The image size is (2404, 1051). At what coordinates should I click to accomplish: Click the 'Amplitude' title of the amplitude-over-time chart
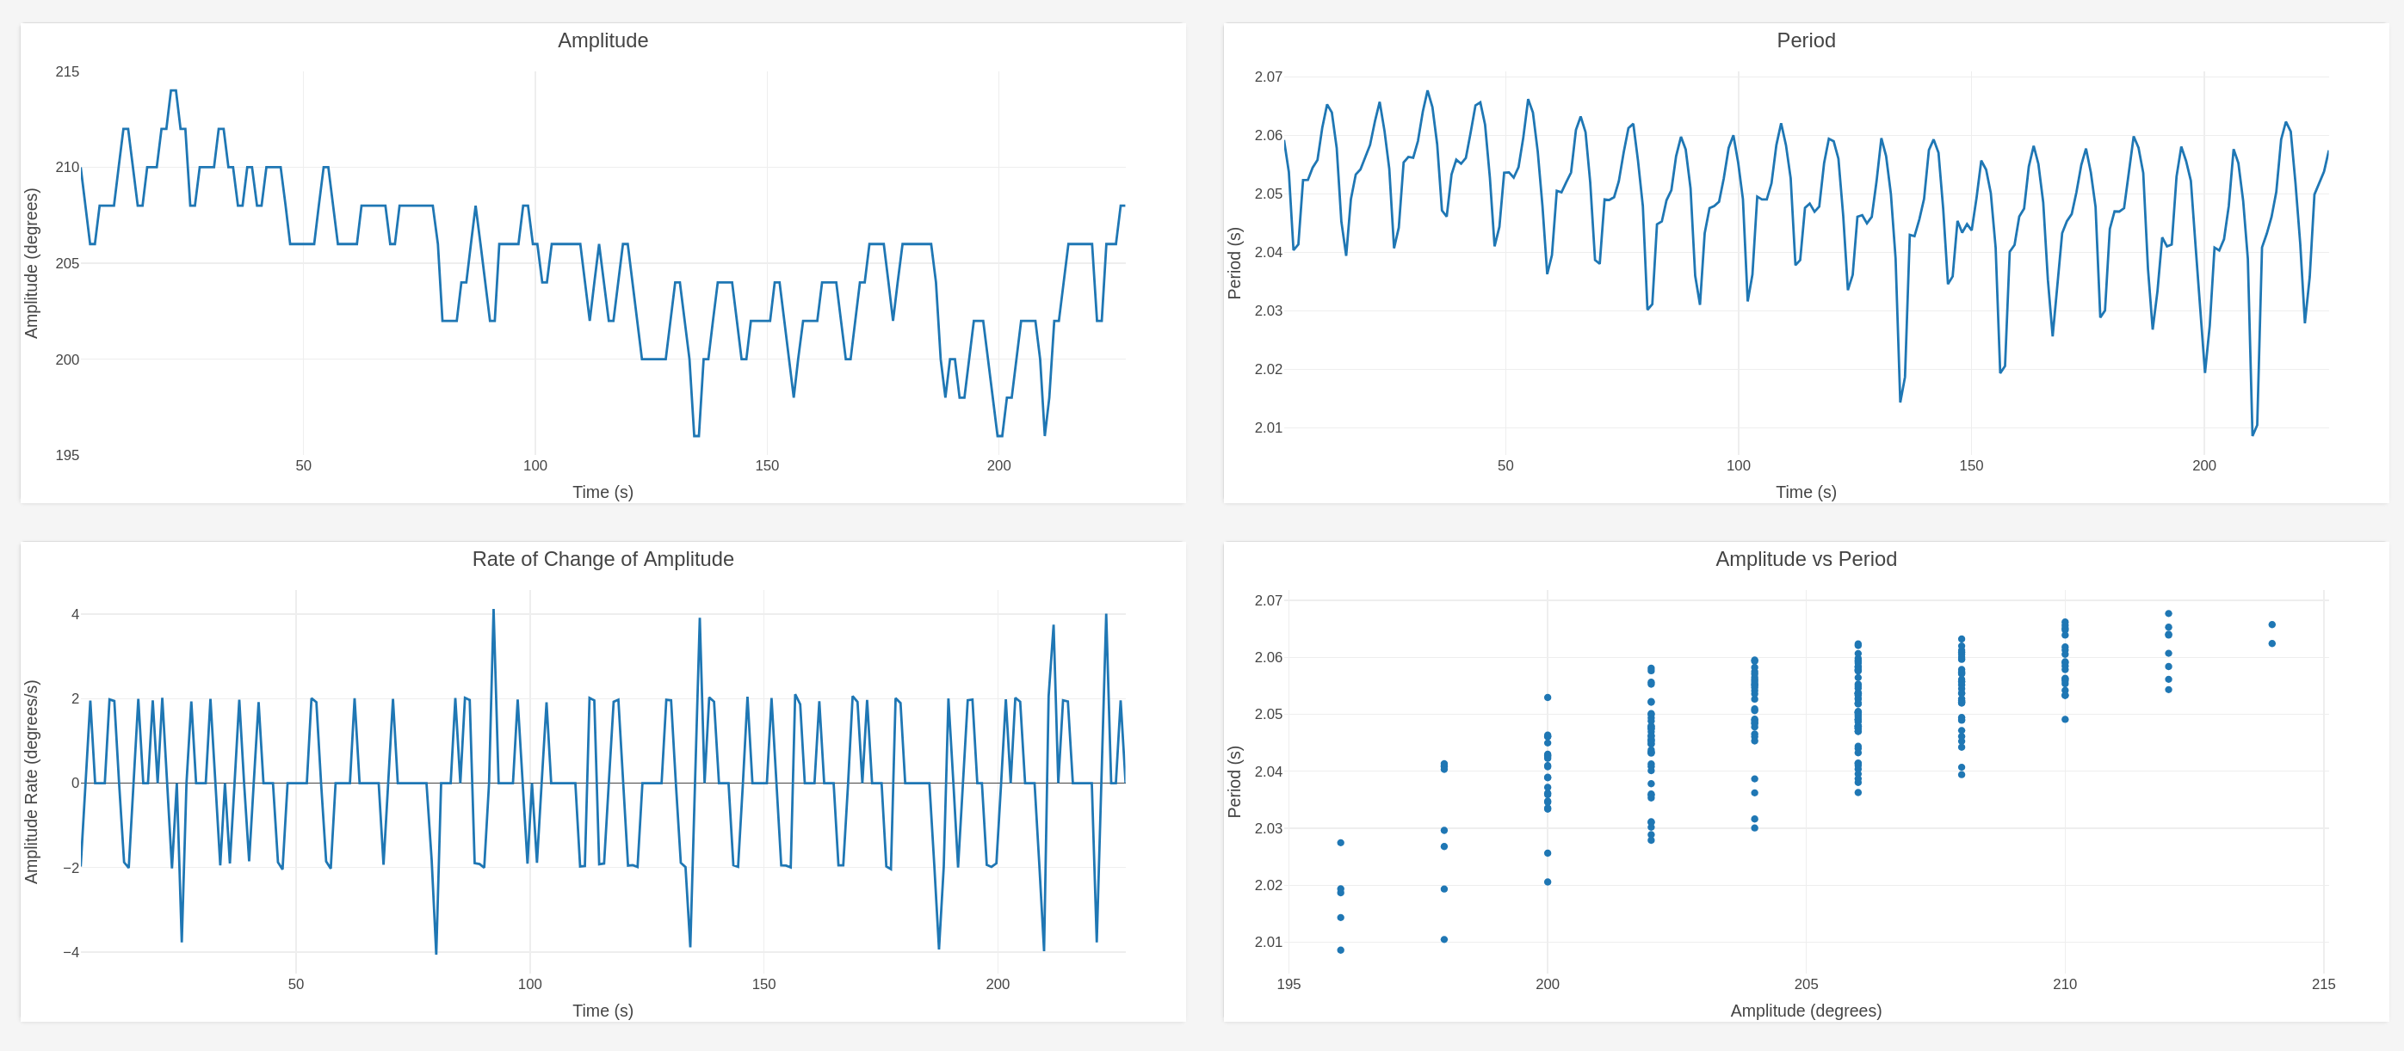pos(602,40)
